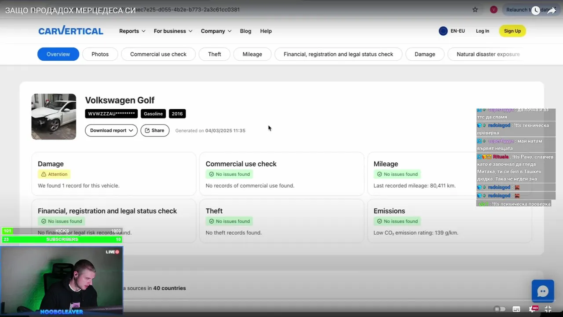Viewport: 563px width, 317px height.
Task: Click the Damage attention warning icon
Action: [x=44, y=174]
